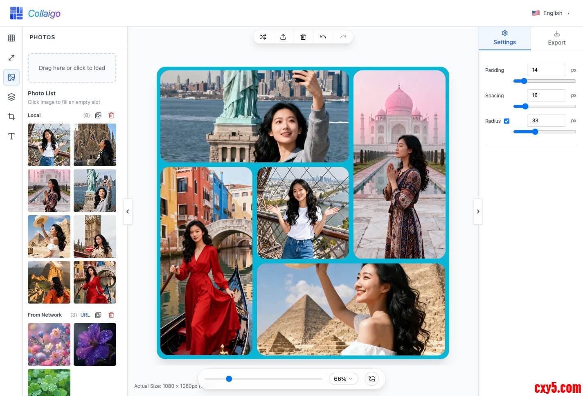Viewport: 583px width, 396px height.
Task: Collapse the right settings panel
Action: pos(478,211)
